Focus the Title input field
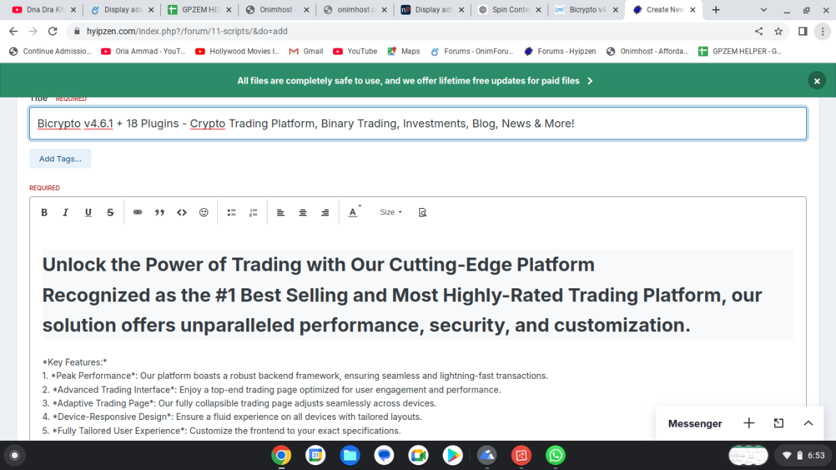The image size is (836, 470). tap(418, 123)
